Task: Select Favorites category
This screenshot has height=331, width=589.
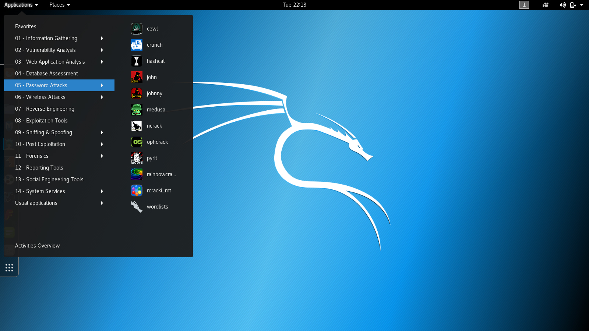Action: [59, 26]
